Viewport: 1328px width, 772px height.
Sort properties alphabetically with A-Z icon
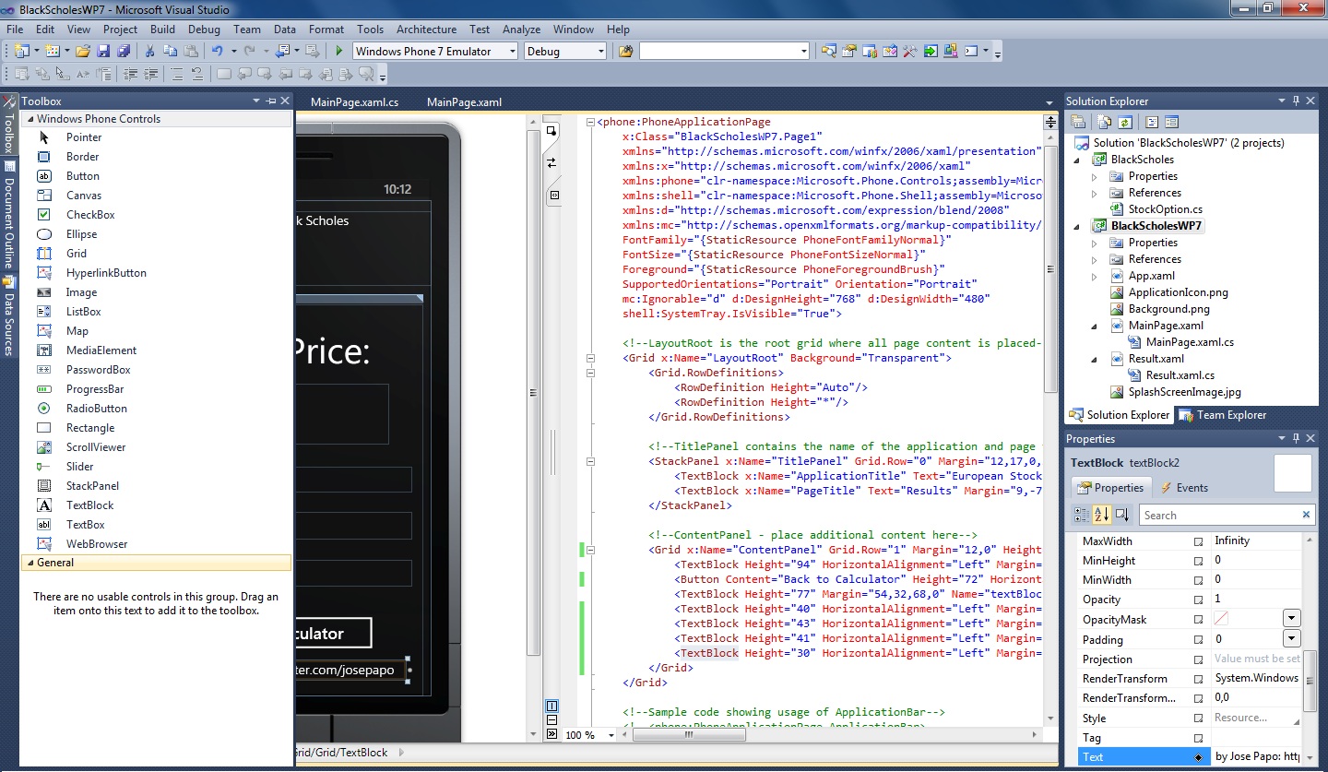click(x=1102, y=515)
